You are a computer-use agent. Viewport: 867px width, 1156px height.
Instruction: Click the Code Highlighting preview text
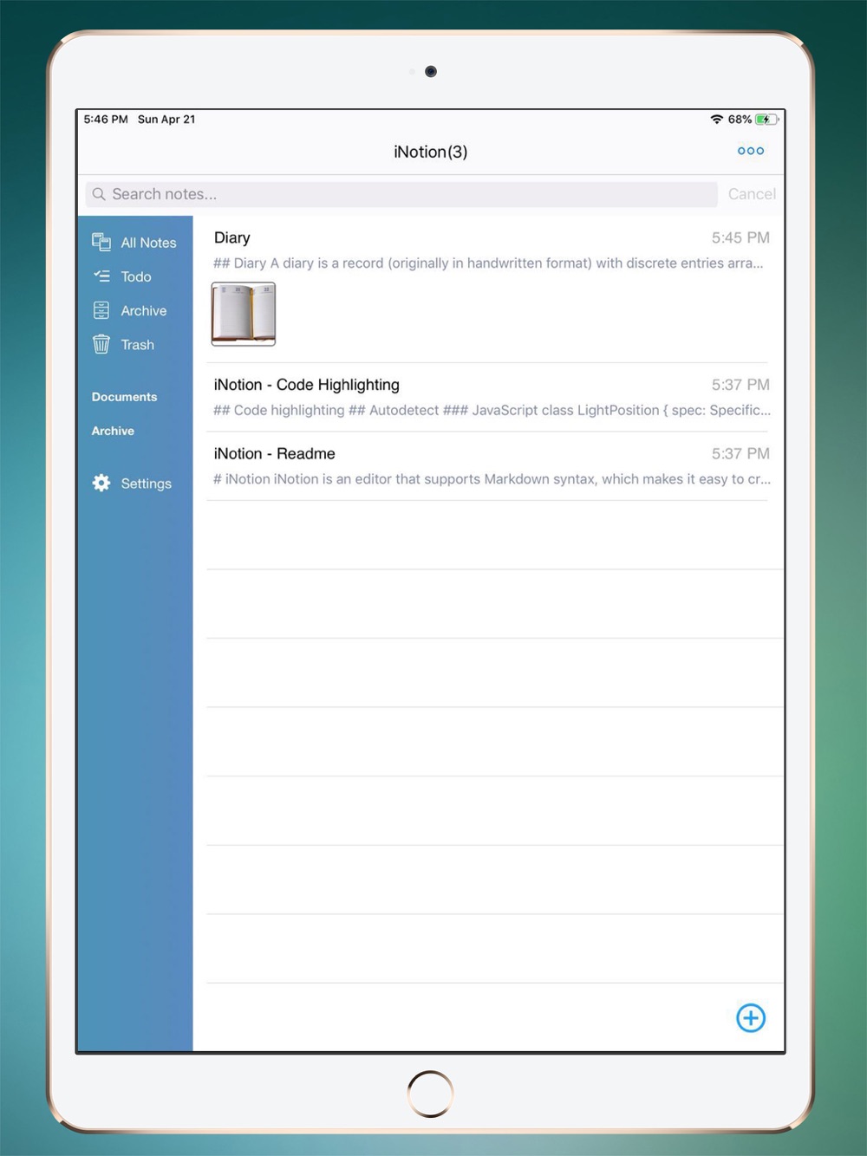pyautogui.click(x=492, y=410)
